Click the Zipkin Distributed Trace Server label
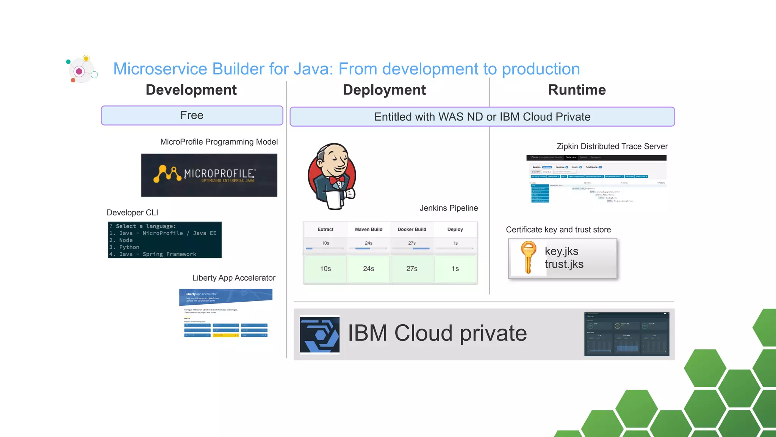Screen dimensions: 776x437 pos(612,146)
